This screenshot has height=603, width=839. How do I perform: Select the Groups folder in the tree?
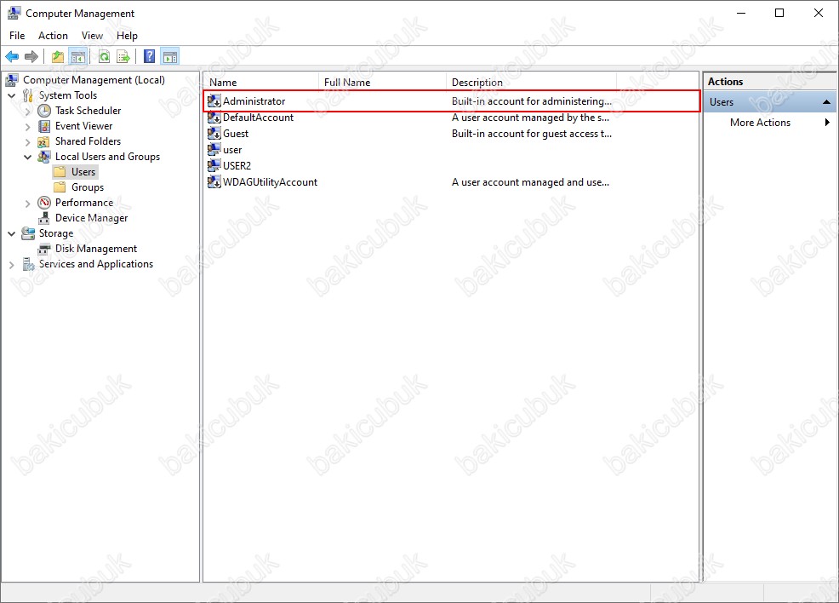coord(87,187)
